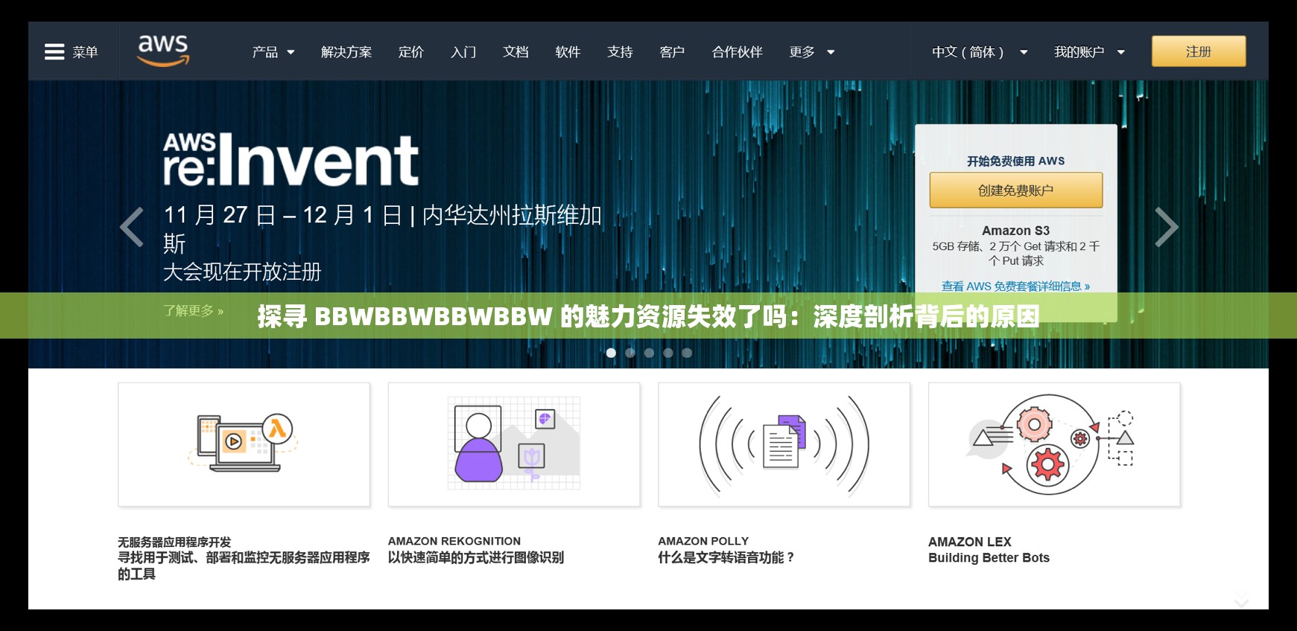Click the 注册 sign-up button
The height and width of the screenshot is (631, 1297).
[x=1199, y=51]
